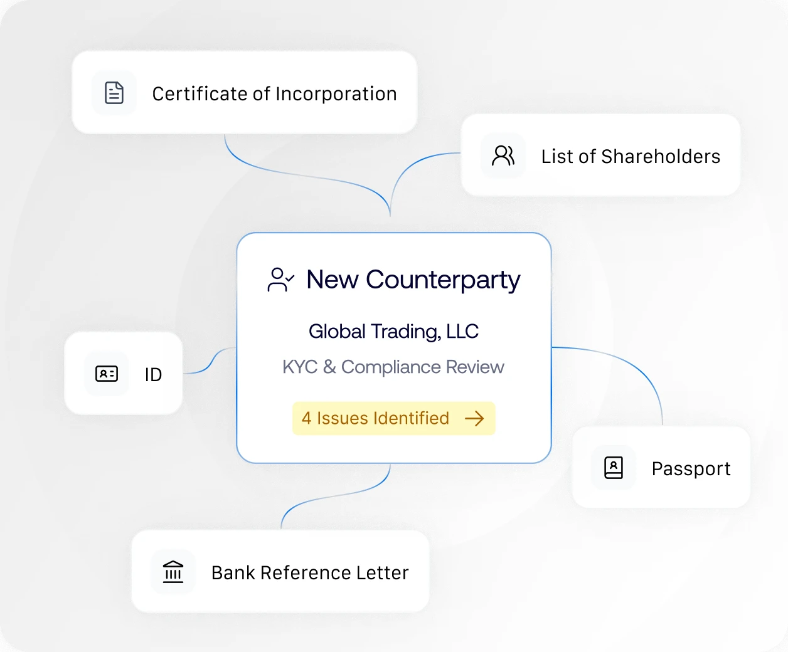Select the List of Shareholders label
The image size is (788, 652).
631,156
